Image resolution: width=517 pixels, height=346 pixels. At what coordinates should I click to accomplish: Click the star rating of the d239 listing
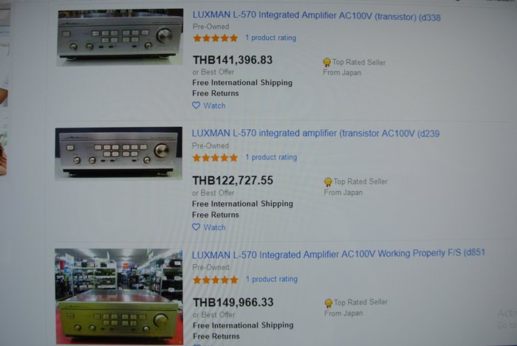pos(216,158)
